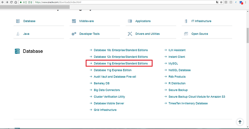This screenshot has width=249, height=129.
Task: Click the Java coffee cup icon
Action: (x=18, y=34)
